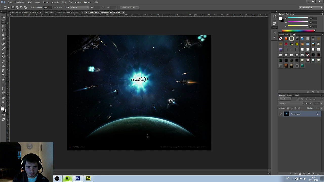324x182 pixels.
Task: Select the Move tool in the toolbox
Action: (3, 17)
